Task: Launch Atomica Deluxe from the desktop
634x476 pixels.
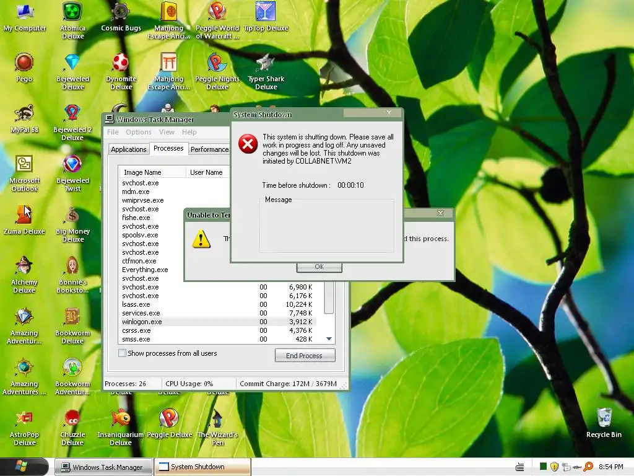Action: point(72,20)
